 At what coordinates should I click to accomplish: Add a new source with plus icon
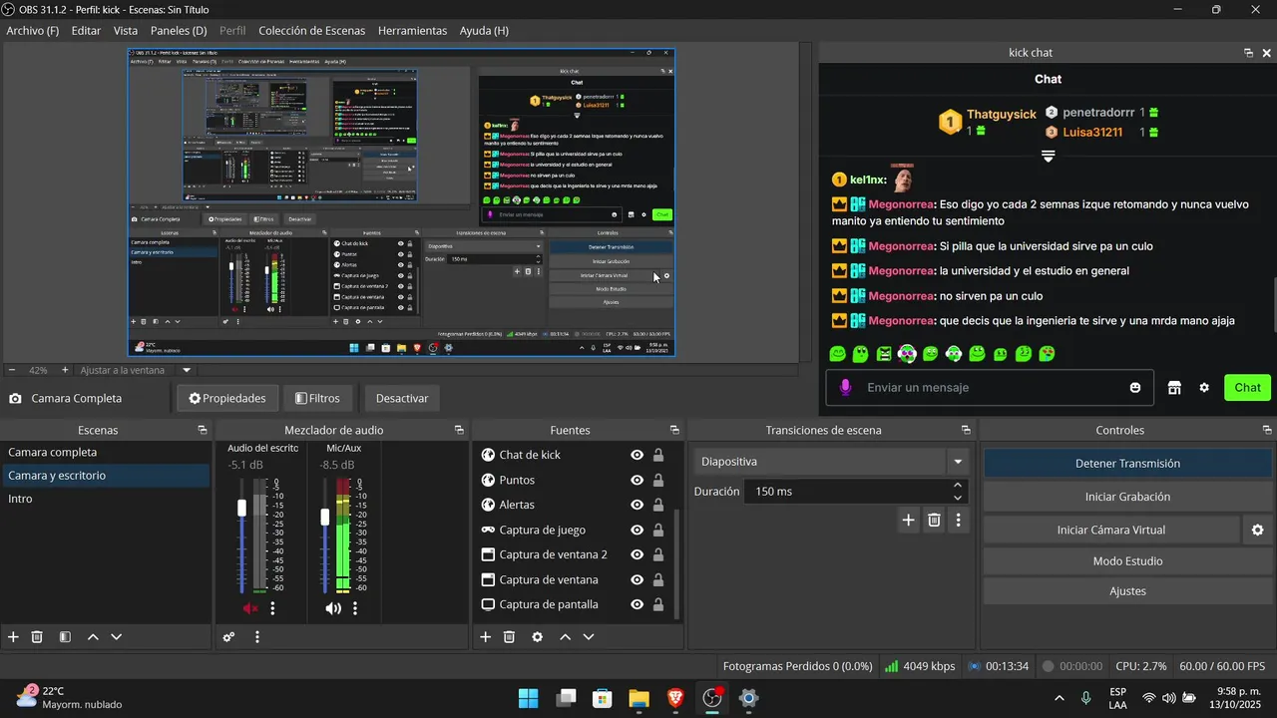click(x=486, y=637)
